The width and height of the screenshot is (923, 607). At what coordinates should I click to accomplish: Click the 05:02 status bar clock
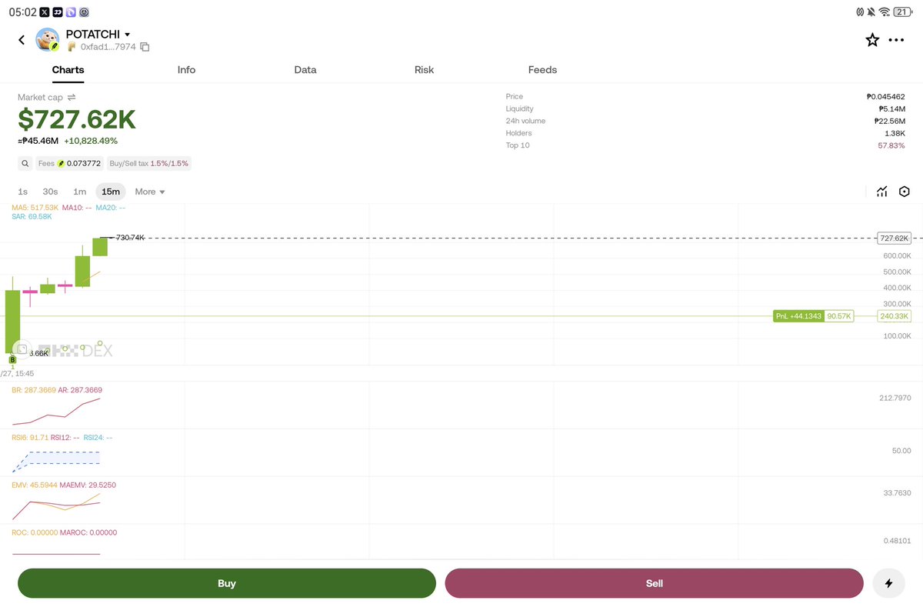(24, 12)
